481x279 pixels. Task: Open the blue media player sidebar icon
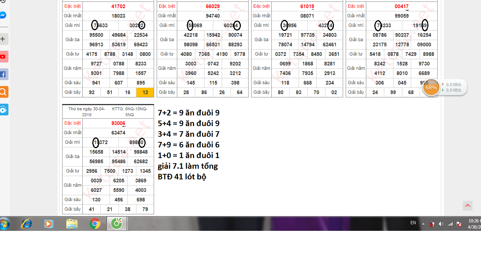[x=3, y=110]
